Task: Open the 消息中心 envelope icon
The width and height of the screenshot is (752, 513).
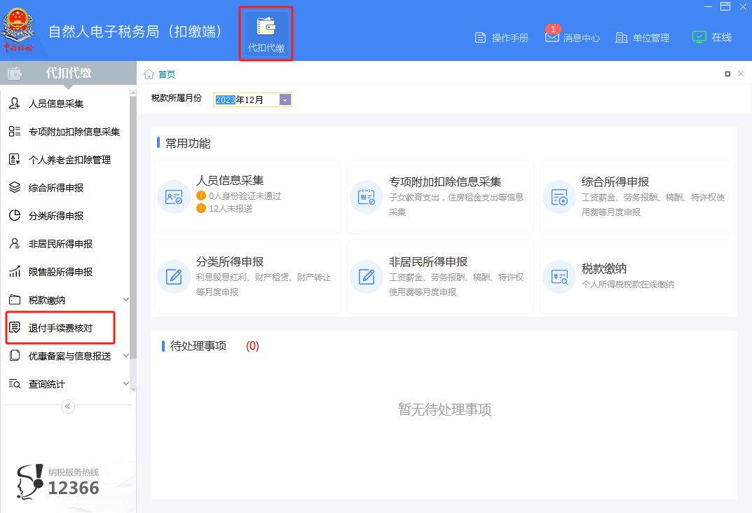Action: (552, 37)
